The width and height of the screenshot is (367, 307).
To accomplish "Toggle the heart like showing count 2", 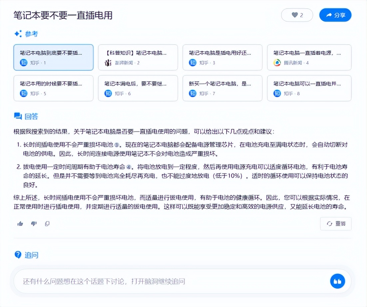I will [x=297, y=15].
